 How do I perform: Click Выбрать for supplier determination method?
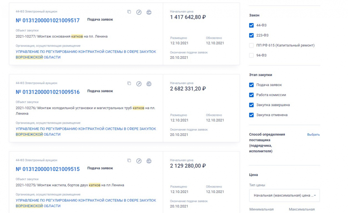point(313,134)
